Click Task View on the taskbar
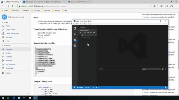 (8, 98)
